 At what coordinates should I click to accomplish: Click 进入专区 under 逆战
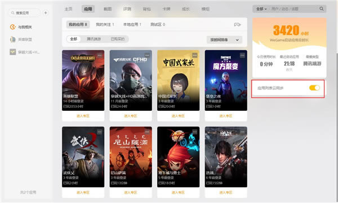226,192
